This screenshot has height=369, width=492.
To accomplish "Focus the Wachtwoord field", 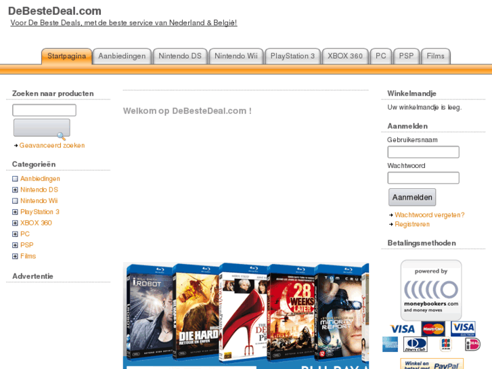I will tap(423, 178).
